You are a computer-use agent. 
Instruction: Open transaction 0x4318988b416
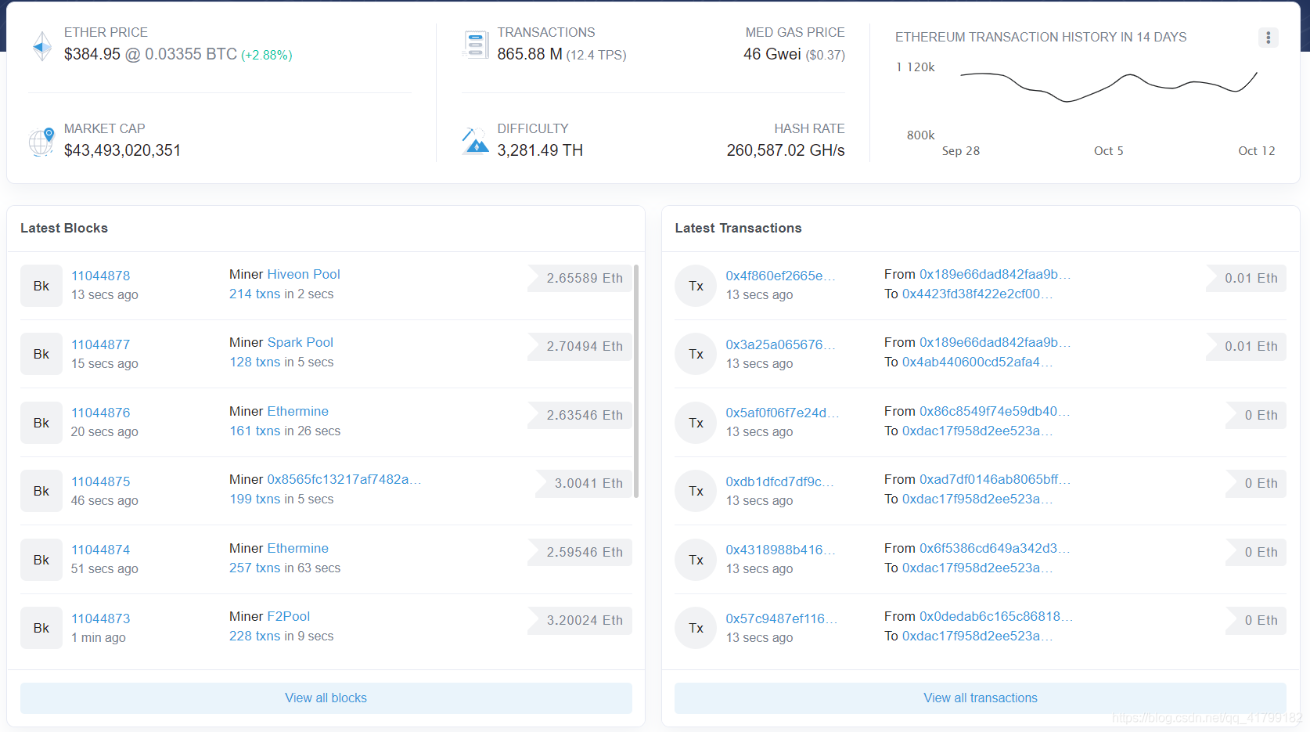click(x=780, y=550)
